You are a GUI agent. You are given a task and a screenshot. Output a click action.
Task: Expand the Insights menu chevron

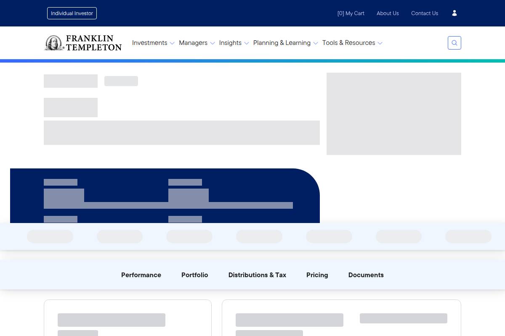(x=246, y=43)
